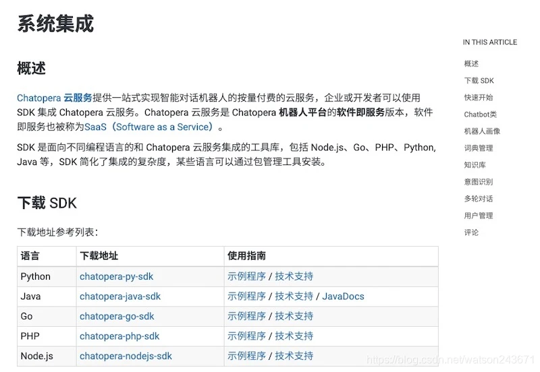
Task: Open the JavaDocs link
Action: pos(343,297)
